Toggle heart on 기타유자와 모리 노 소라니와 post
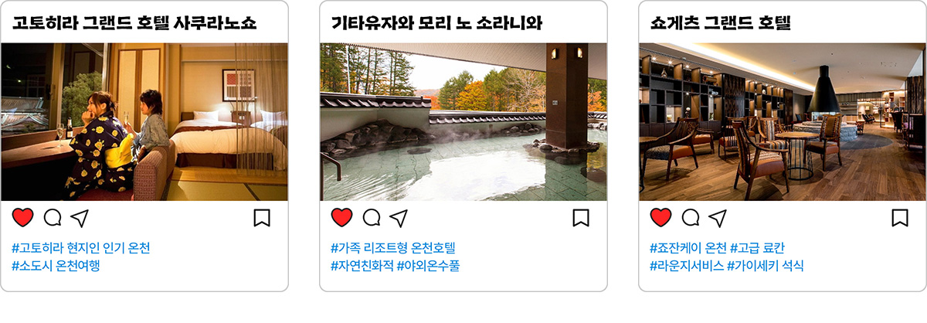 pos(341,218)
